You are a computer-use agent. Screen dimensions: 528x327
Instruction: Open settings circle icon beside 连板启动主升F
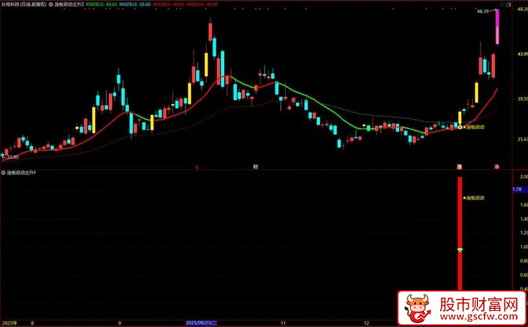3,173
